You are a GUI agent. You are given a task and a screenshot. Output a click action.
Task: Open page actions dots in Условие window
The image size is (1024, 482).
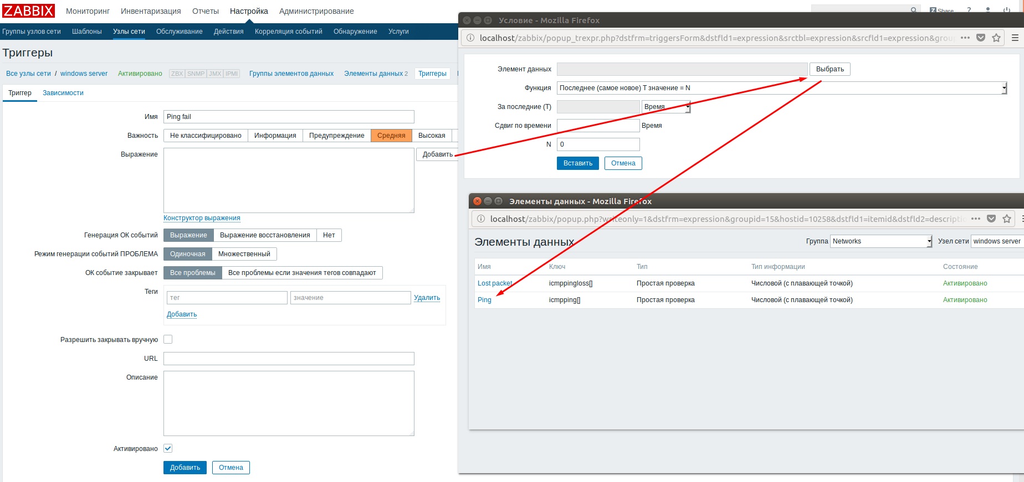point(965,38)
